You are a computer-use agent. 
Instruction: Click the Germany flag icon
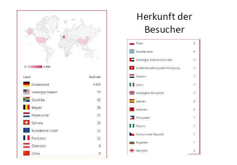[26, 84]
